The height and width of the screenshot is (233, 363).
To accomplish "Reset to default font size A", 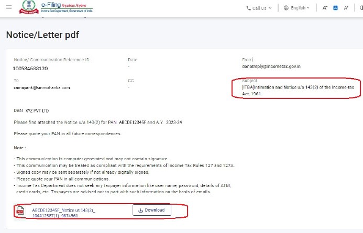I will (x=336, y=8).
